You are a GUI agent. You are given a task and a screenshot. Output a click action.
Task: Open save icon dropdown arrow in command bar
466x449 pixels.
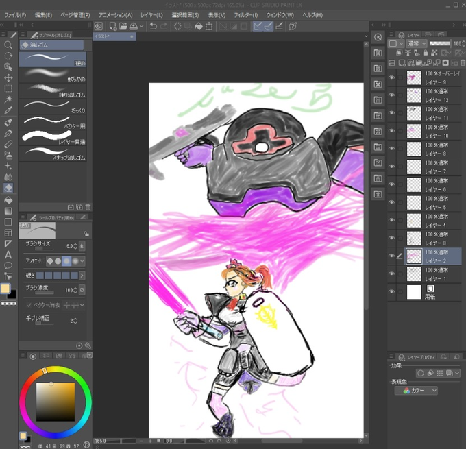[x=141, y=26]
